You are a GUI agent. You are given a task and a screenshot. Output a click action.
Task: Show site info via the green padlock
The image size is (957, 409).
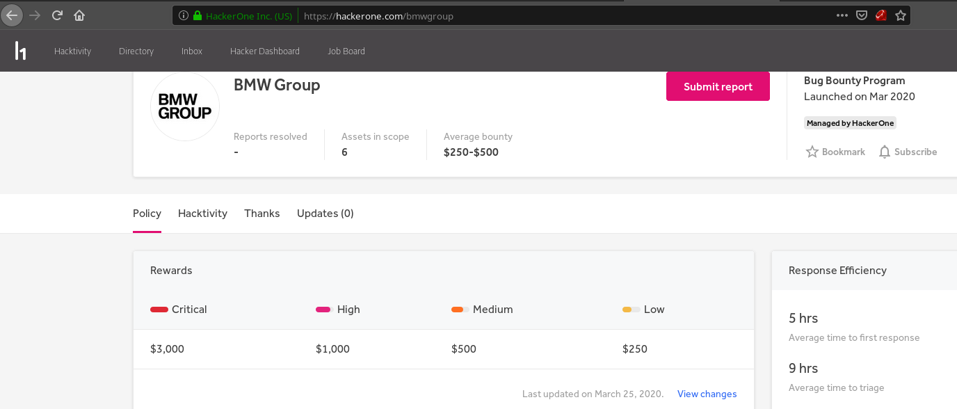click(198, 15)
